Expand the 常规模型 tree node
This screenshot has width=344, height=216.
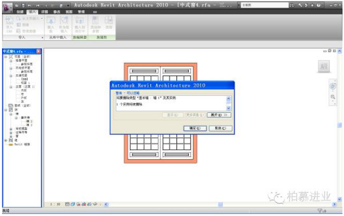(x=11, y=129)
